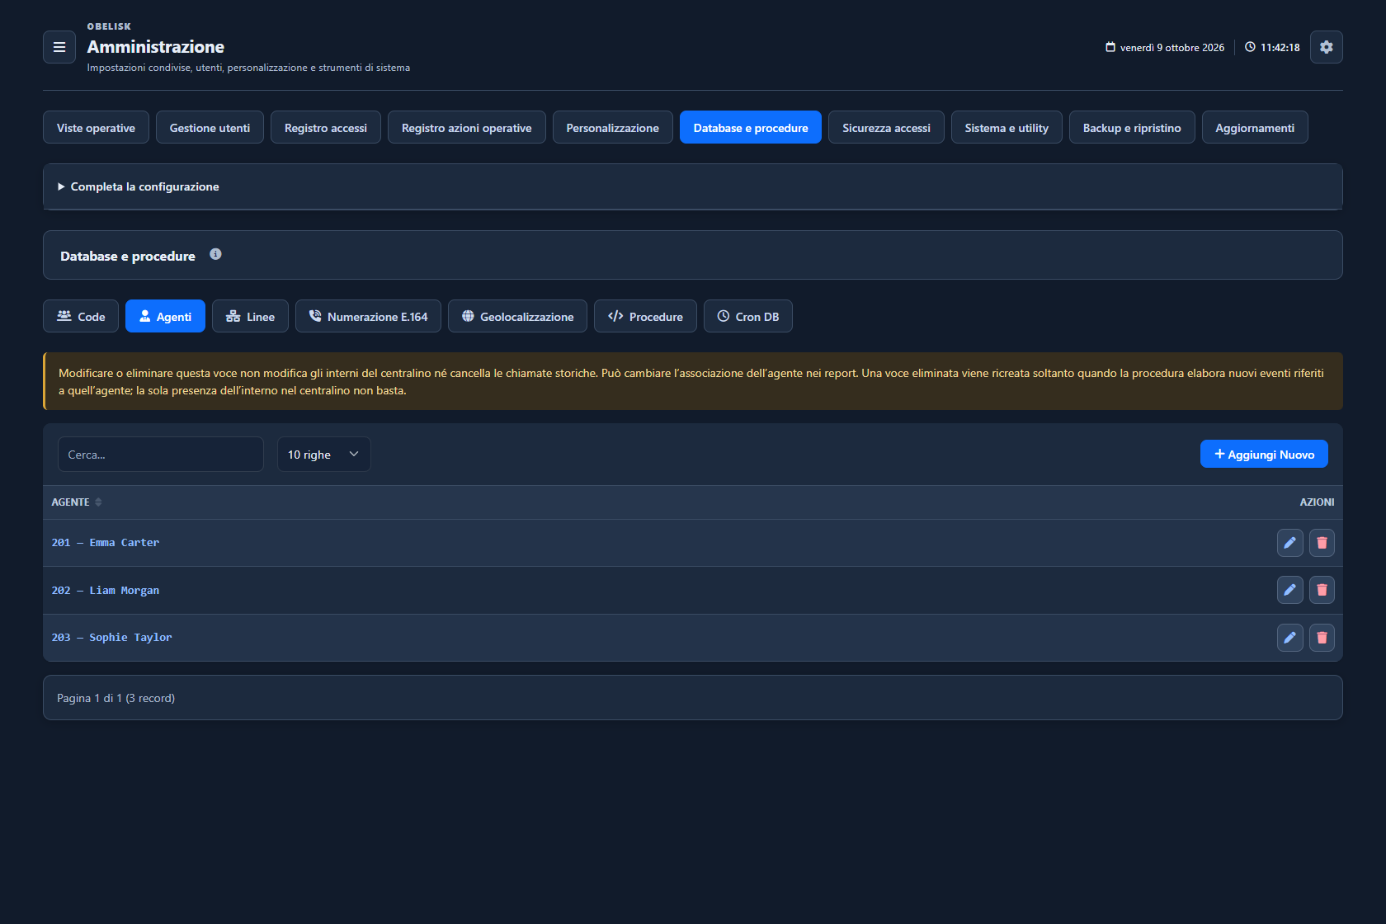Delete agent 203 Sophie Taylor

click(x=1322, y=638)
